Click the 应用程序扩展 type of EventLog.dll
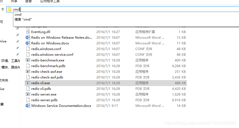Viewport: 239px width, 128px height. pyautogui.click(x=145, y=32)
